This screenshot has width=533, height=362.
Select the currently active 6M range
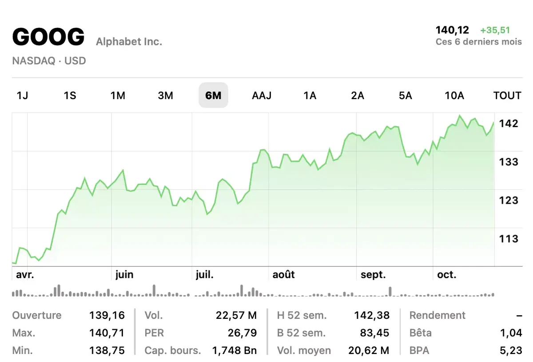[x=213, y=95]
